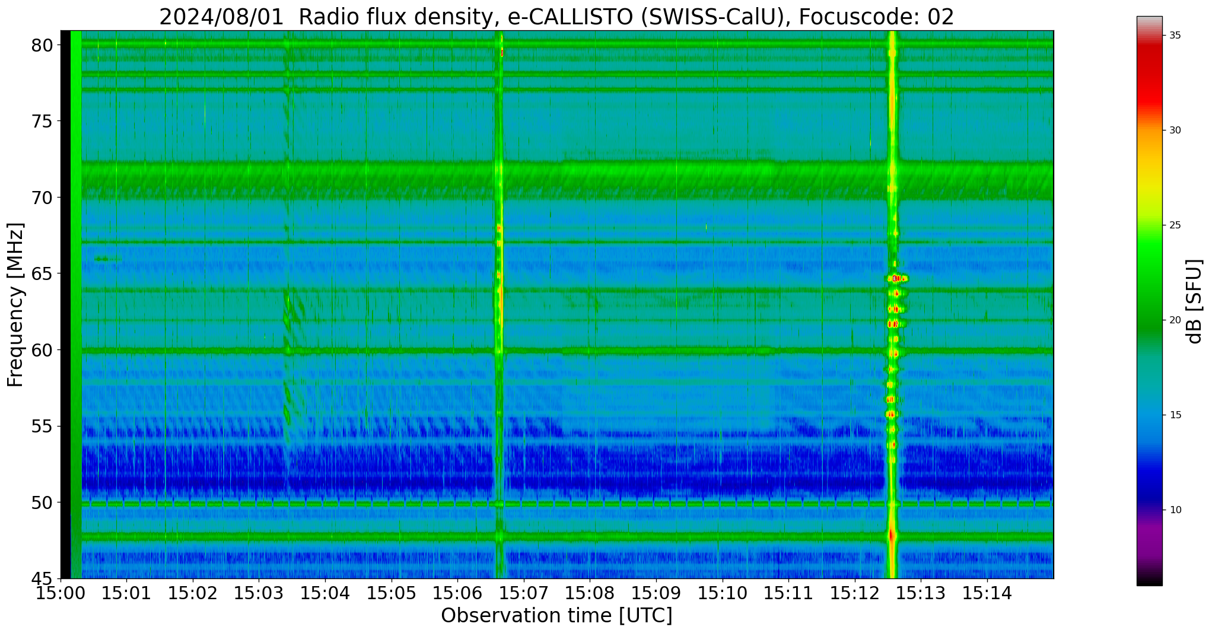Click the black strip at the spectrogram's left edge

[x=65, y=304]
